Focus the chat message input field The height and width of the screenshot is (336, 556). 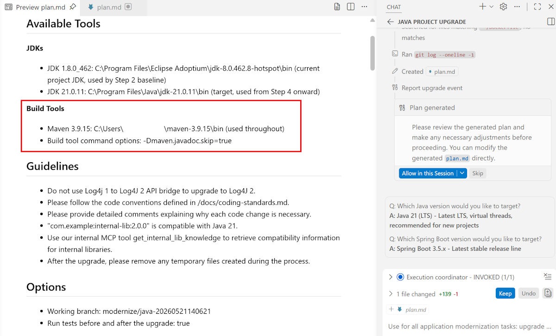[469, 326]
